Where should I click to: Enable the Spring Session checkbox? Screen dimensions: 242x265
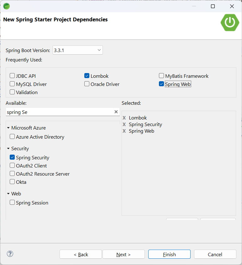(12, 203)
